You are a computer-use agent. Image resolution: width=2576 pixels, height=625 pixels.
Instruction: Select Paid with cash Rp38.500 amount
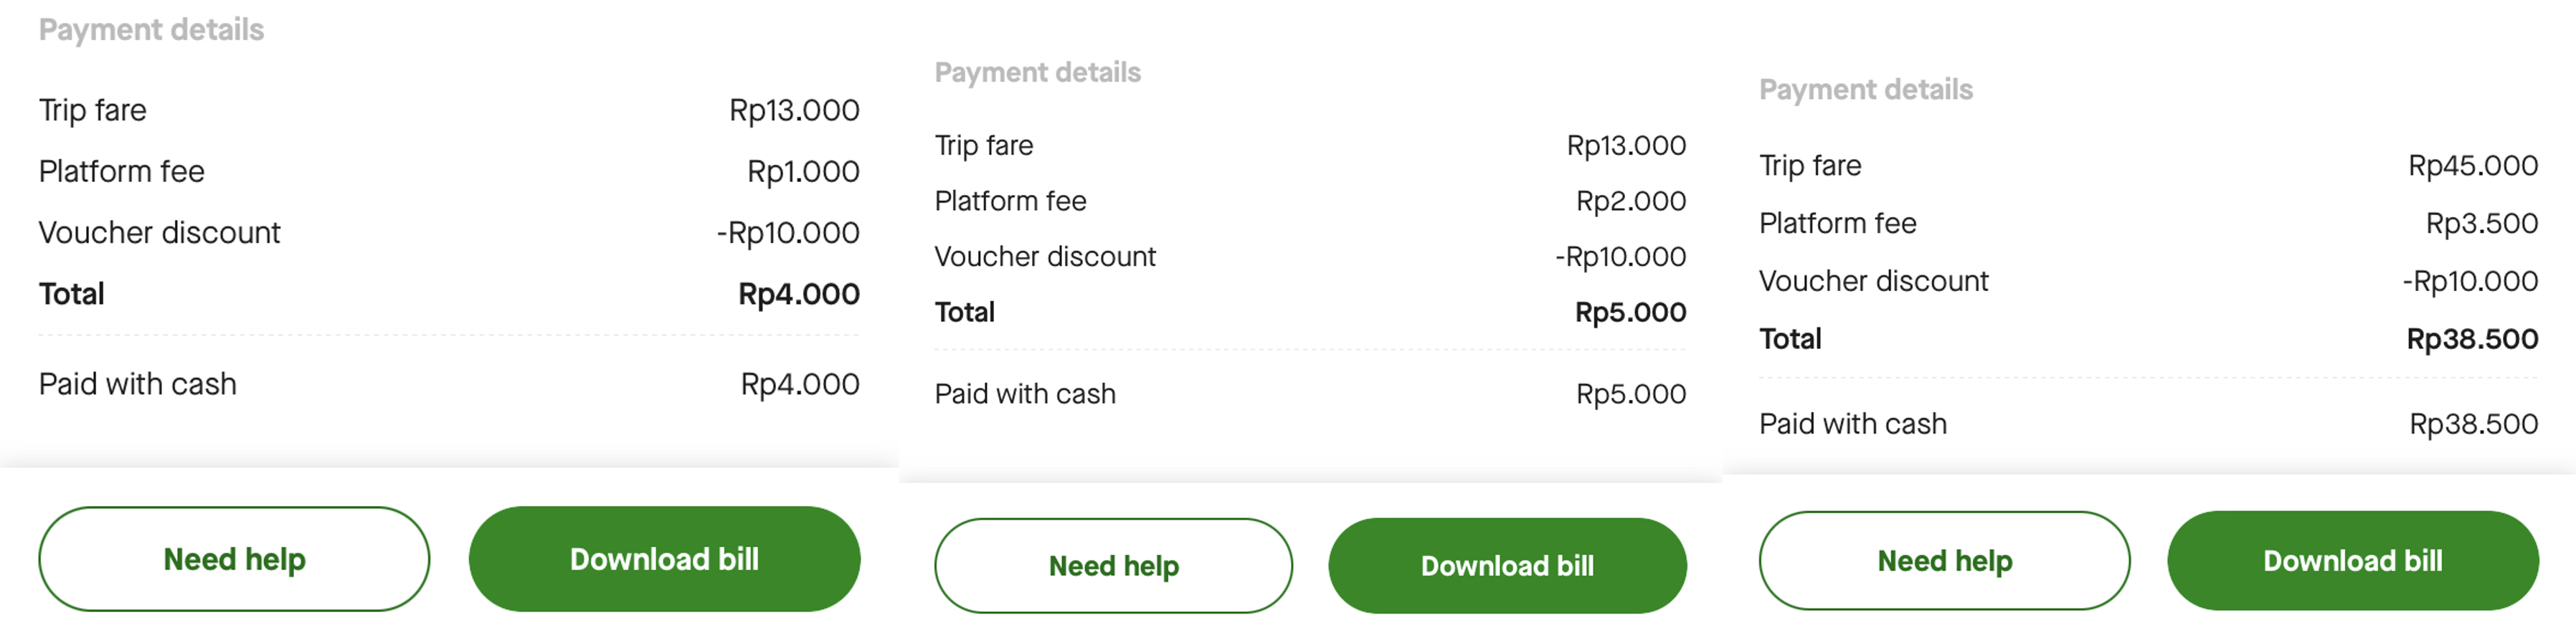pos(2473,424)
